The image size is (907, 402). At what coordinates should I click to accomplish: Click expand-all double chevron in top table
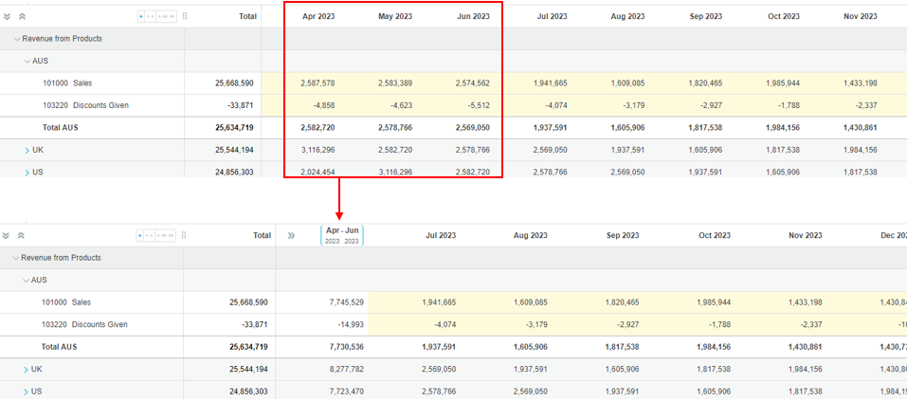pyautogui.click(x=8, y=16)
